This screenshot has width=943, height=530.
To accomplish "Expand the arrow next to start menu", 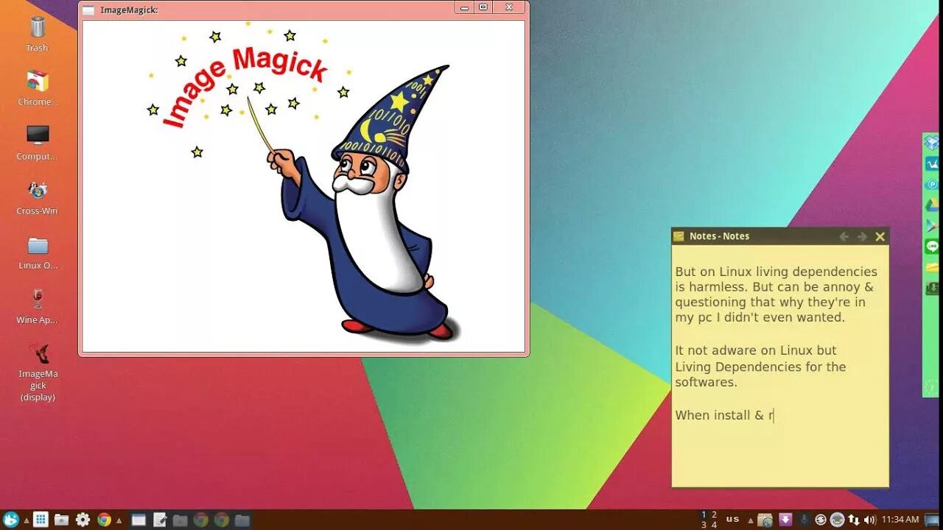I will [27, 520].
